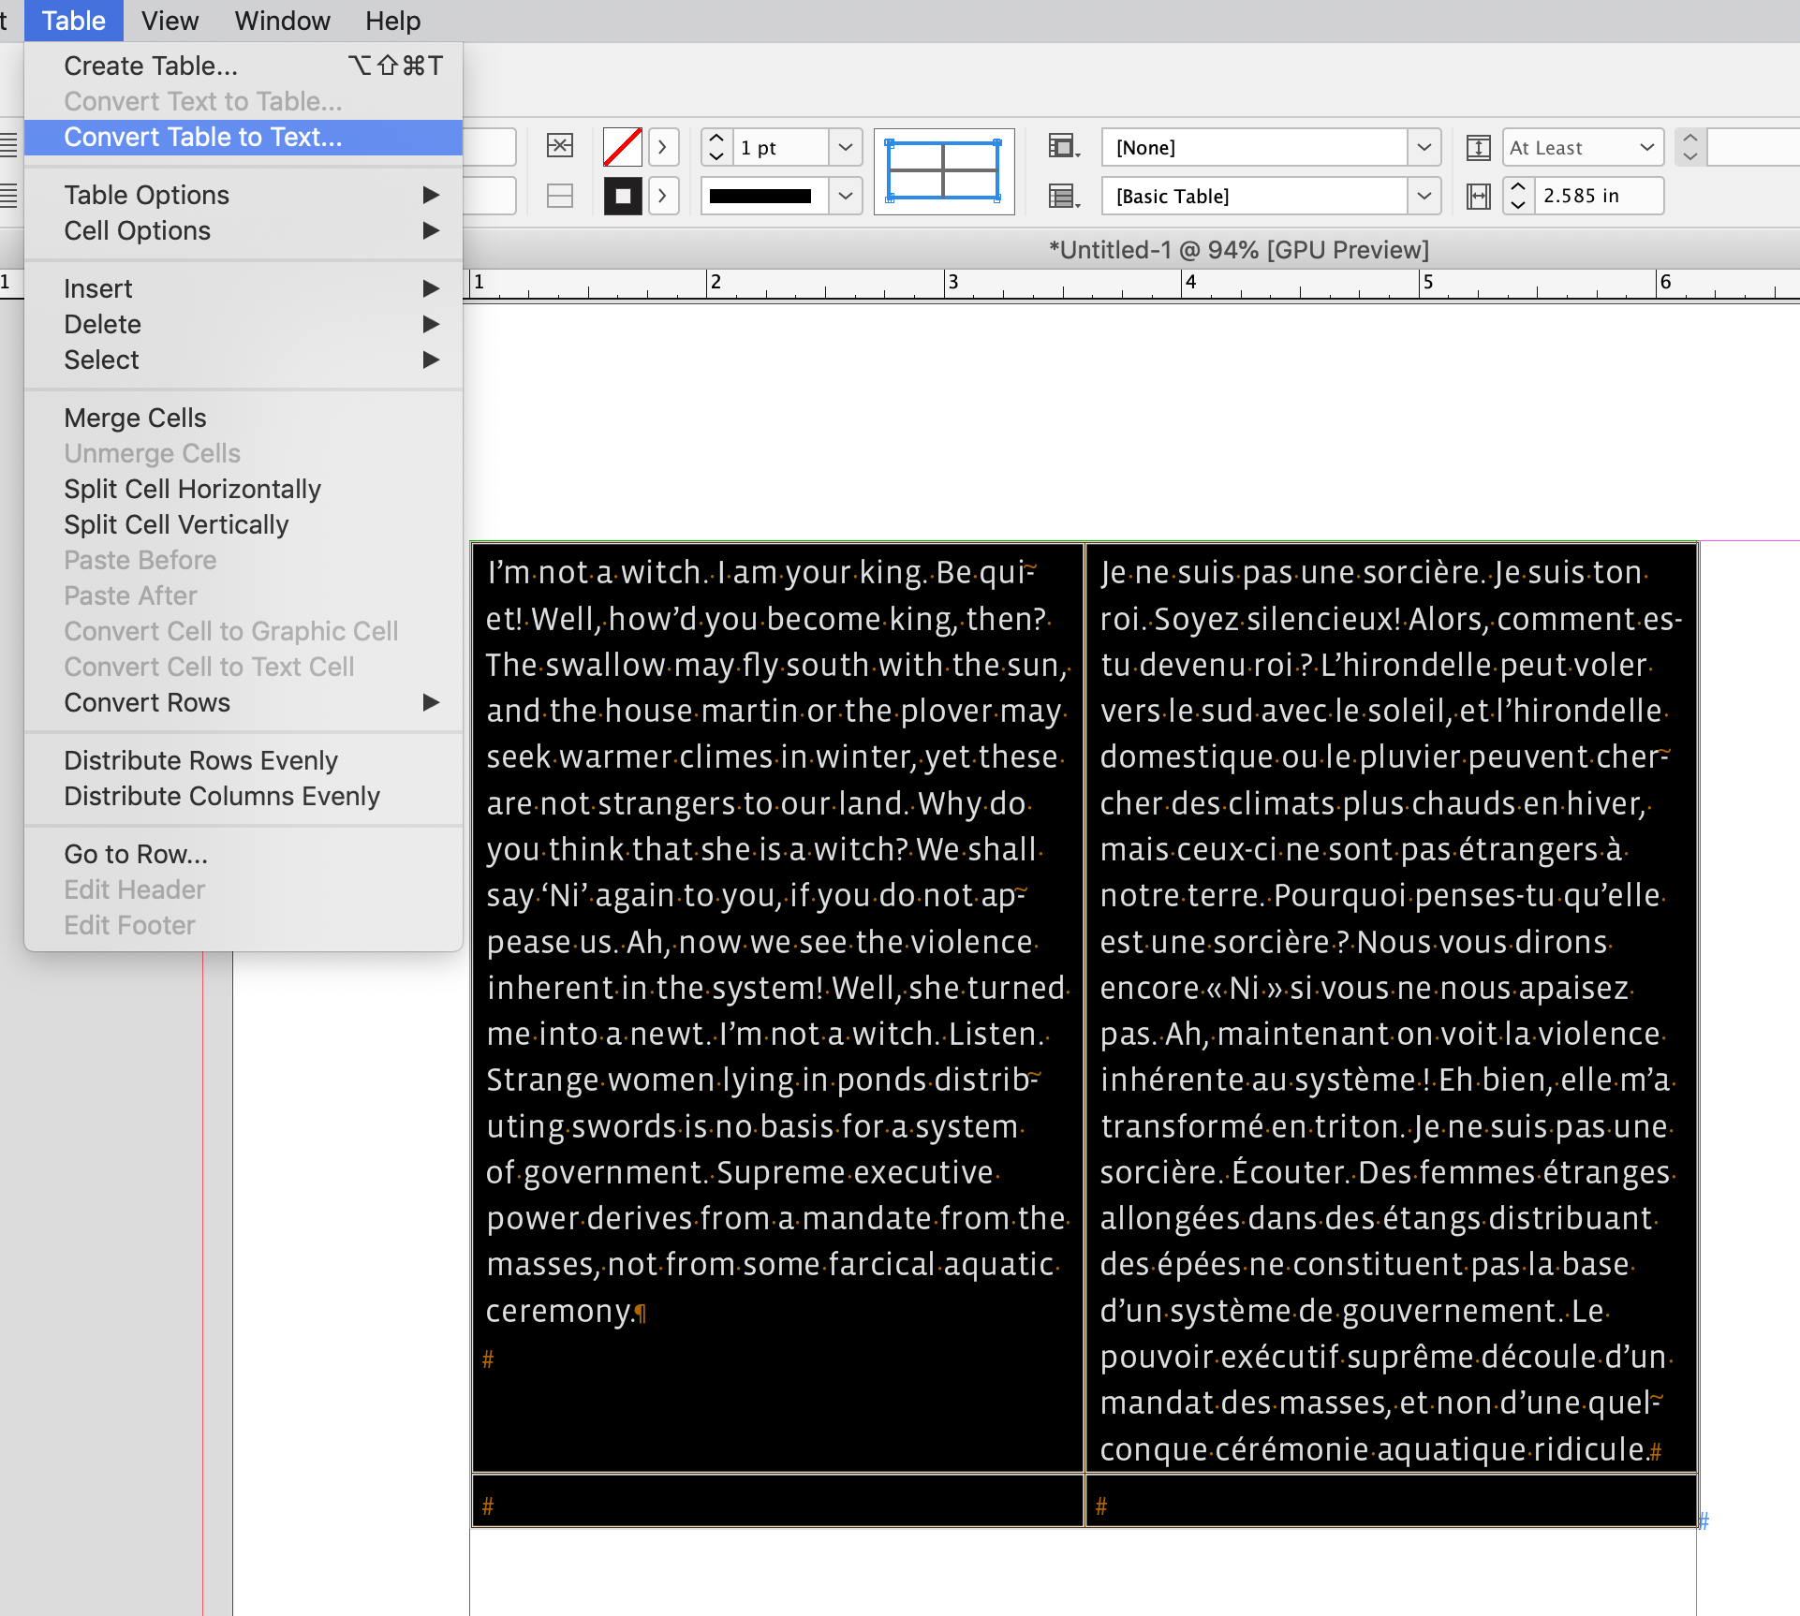Image resolution: width=1800 pixels, height=1616 pixels.
Task: Click Distribute Columns Evenly
Action: (222, 796)
